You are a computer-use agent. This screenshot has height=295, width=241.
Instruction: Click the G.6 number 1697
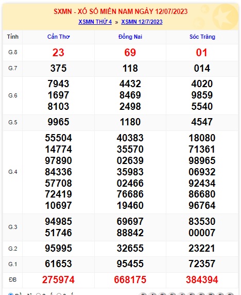coord(58,95)
